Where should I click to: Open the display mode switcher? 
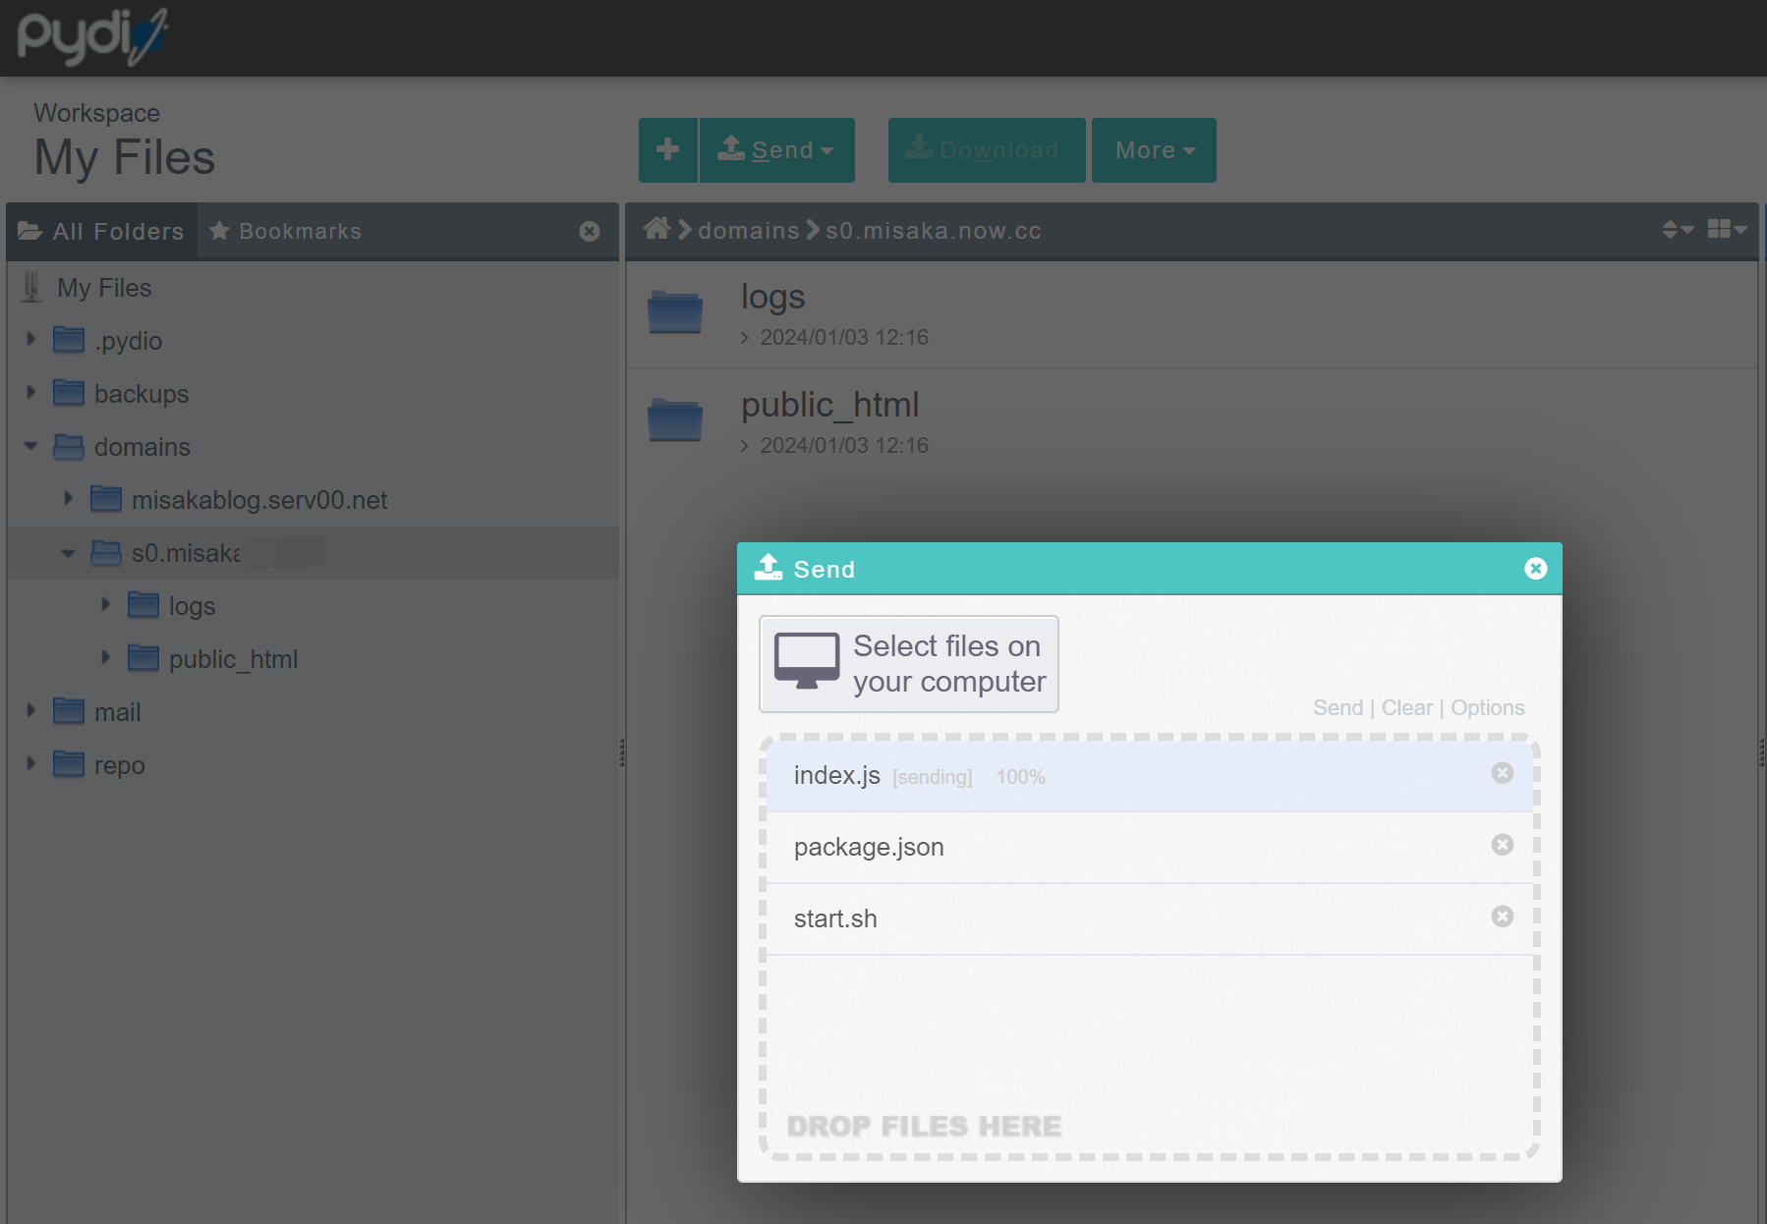[x=1727, y=230]
